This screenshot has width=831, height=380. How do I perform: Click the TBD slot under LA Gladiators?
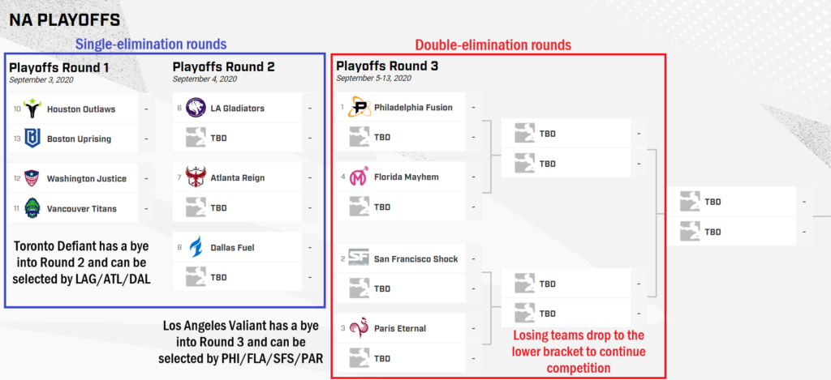pyautogui.click(x=237, y=138)
